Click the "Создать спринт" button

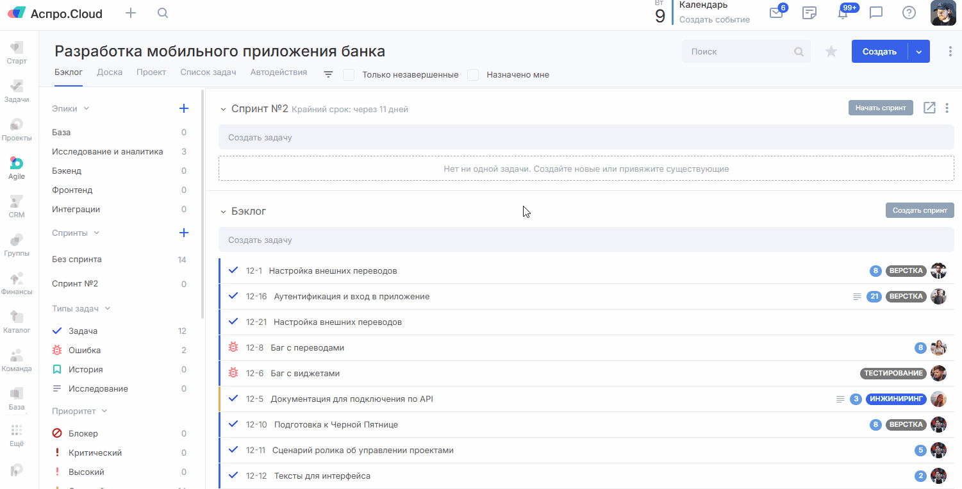point(919,210)
